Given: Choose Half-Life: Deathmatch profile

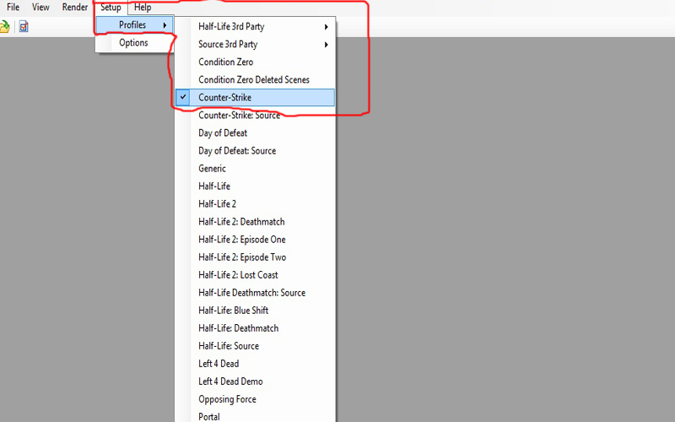Looking at the screenshot, I should pyautogui.click(x=255, y=328).
